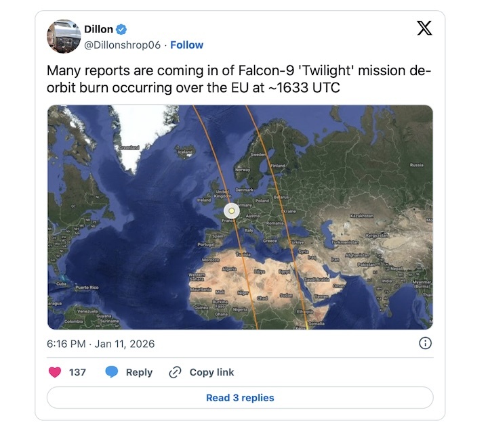Click the "Greenland" label on the map
Image resolution: width=488 pixels, height=429 pixels.
tap(129, 147)
